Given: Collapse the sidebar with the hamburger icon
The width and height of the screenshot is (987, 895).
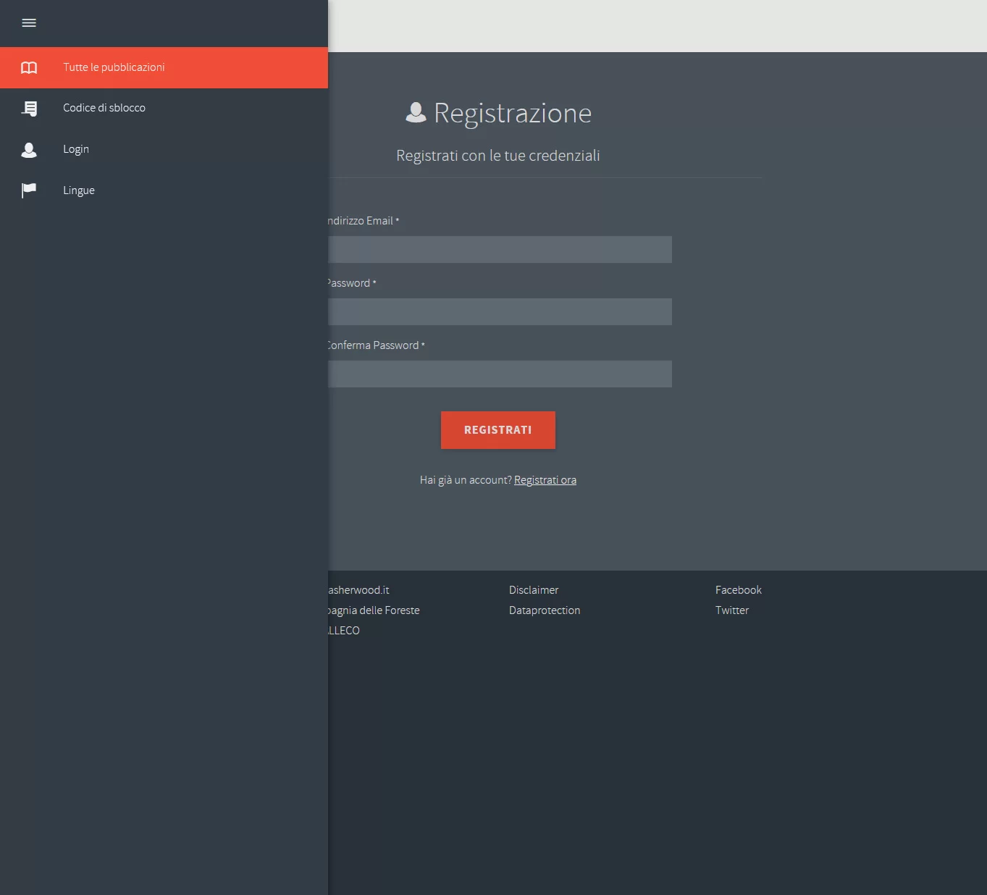Looking at the screenshot, I should pyautogui.click(x=29, y=23).
